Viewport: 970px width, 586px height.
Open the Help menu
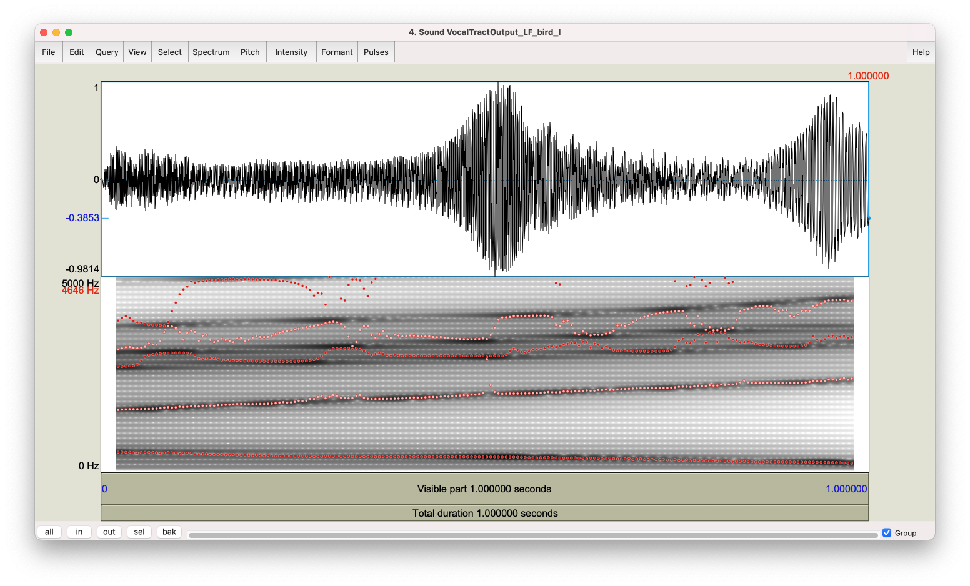click(x=921, y=52)
